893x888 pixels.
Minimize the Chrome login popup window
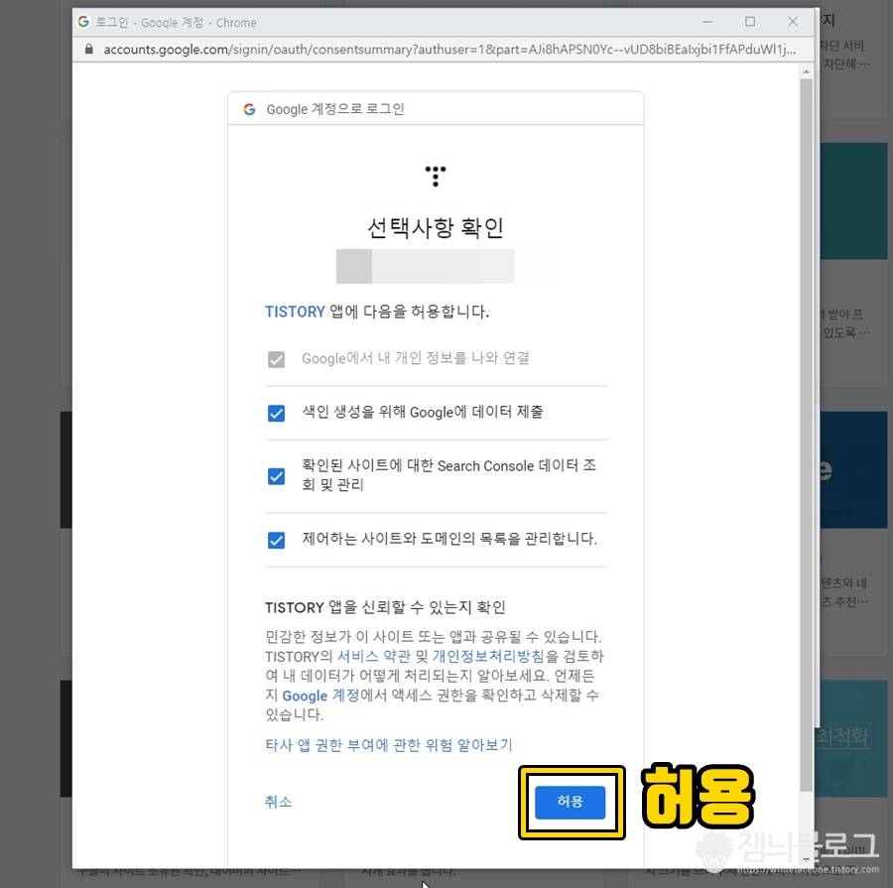pyautogui.click(x=707, y=22)
